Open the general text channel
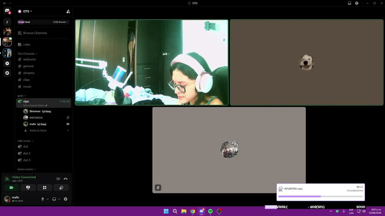Screen dimensions: 385x216 44,66
